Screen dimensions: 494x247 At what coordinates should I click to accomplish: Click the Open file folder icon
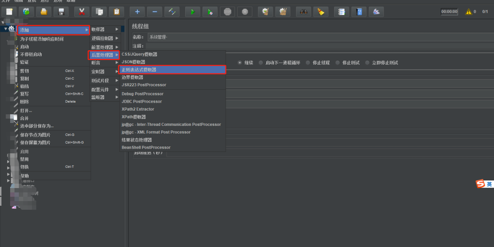click(44, 12)
